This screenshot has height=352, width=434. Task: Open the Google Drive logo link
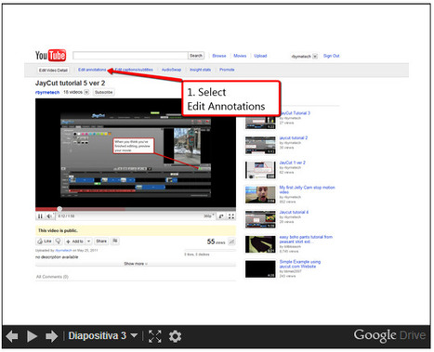point(389,335)
